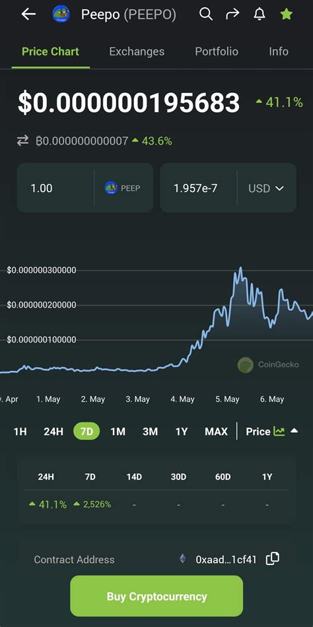Open the PEEP coin selector
Viewport: 313px width, 627px height.
tap(122, 188)
